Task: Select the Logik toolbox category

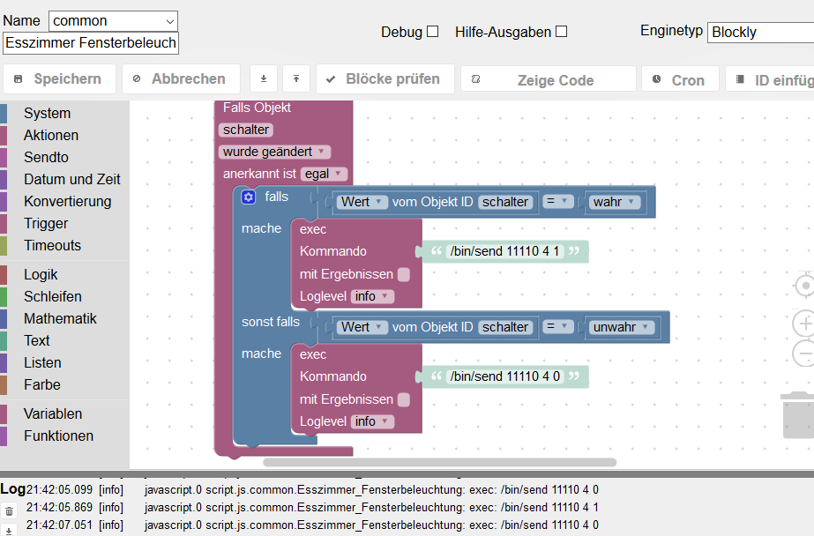Action: tap(41, 275)
